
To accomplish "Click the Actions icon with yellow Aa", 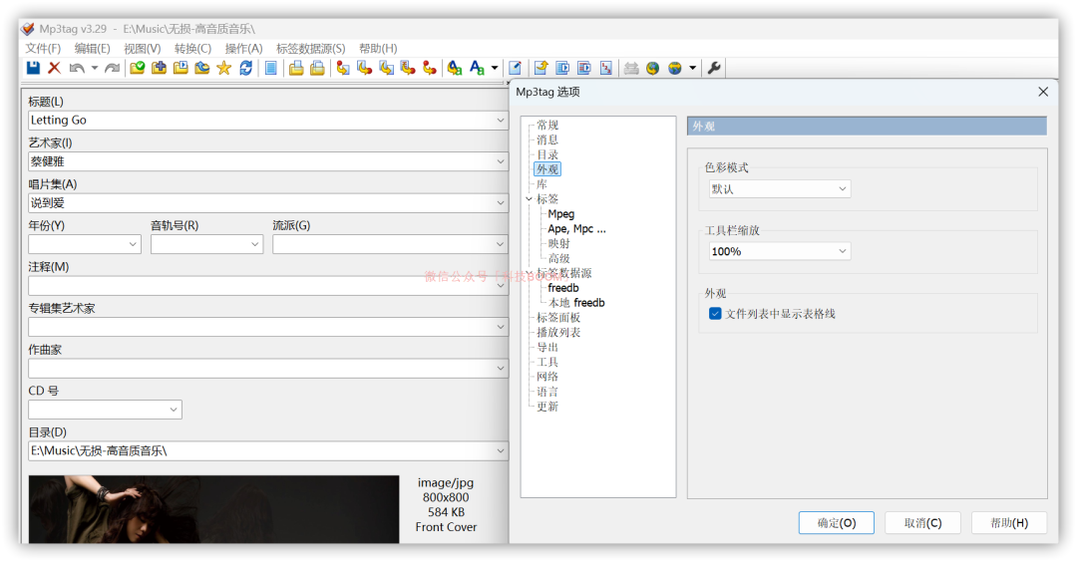I will click(454, 67).
